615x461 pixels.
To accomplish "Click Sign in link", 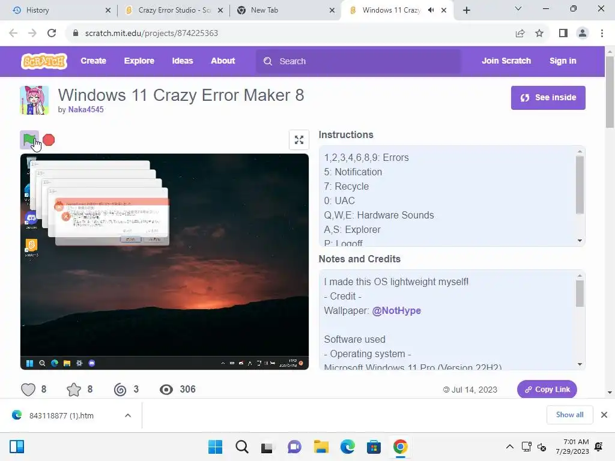I will [x=563, y=61].
